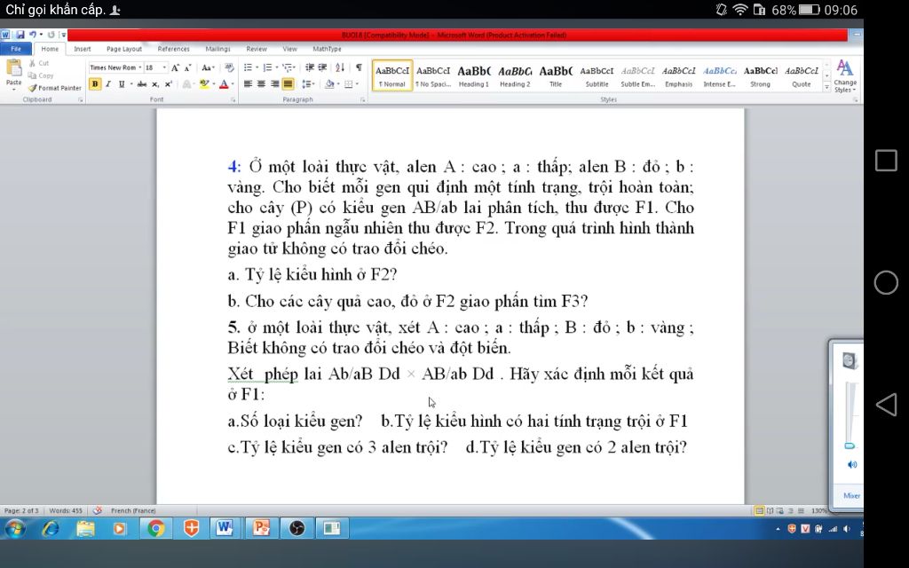Image resolution: width=909 pixels, height=568 pixels.
Task: Expand the Styles gallery more arrow
Action: (826, 87)
